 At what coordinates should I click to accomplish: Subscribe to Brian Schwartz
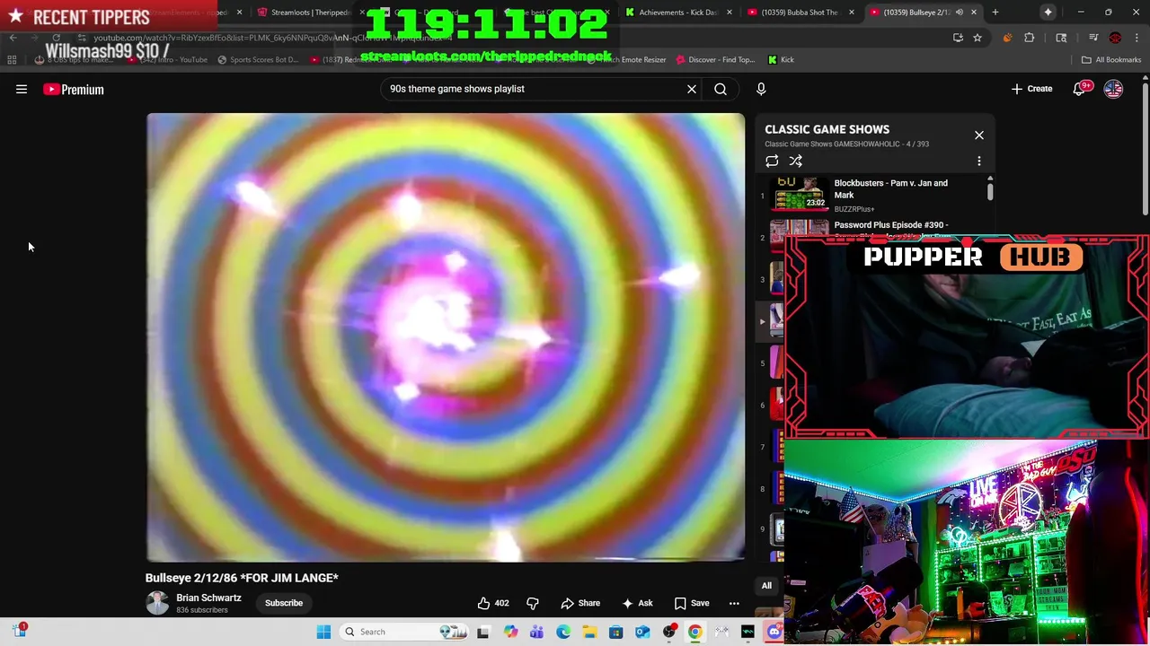(x=283, y=603)
